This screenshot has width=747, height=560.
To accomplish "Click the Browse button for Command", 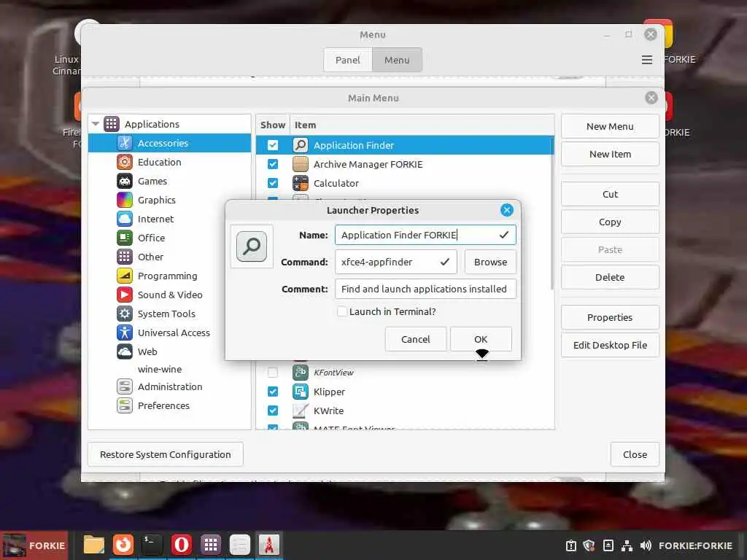I will (490, 262).
